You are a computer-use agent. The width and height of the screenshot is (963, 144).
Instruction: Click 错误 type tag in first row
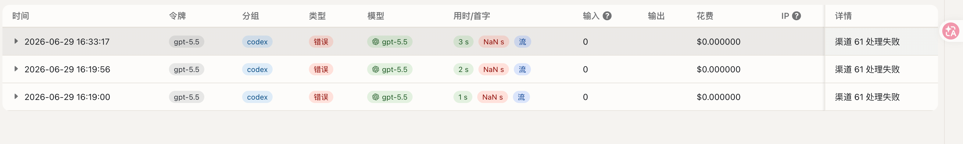click(x=321, y=42)
